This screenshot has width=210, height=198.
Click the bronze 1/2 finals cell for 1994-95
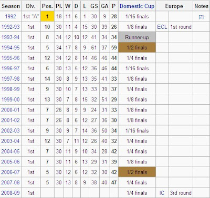coord(137,48)
